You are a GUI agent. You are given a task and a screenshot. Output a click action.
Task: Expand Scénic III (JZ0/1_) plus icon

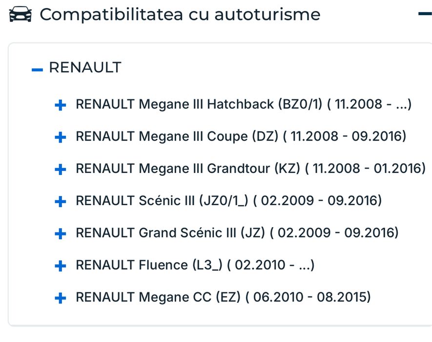click(61, 201)
